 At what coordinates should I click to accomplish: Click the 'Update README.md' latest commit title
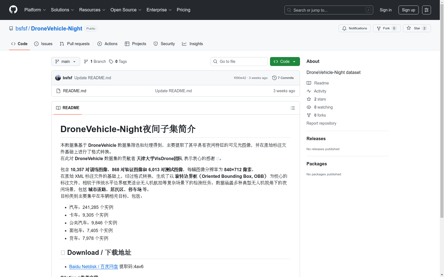pyautogui.click(x=93, y=78)
